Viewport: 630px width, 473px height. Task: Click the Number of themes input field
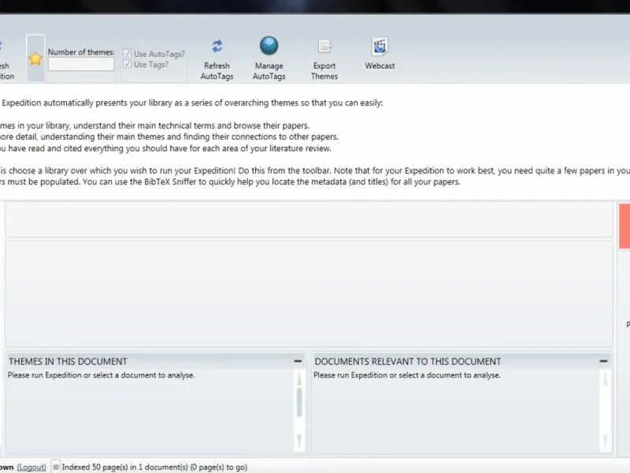pyautogui.click(x=81, y=65)
